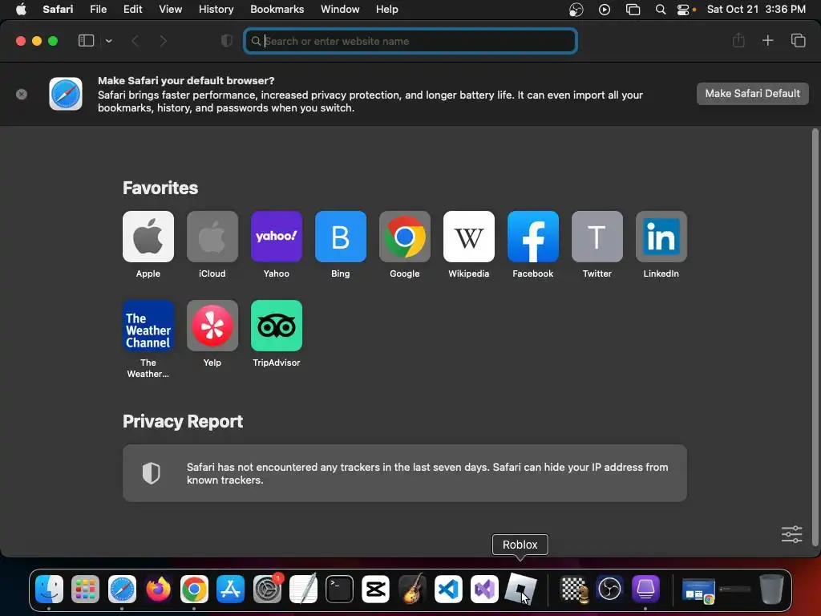821x616 pixels.
Task: Open Finder from the Dock
Action: [49, 589]
